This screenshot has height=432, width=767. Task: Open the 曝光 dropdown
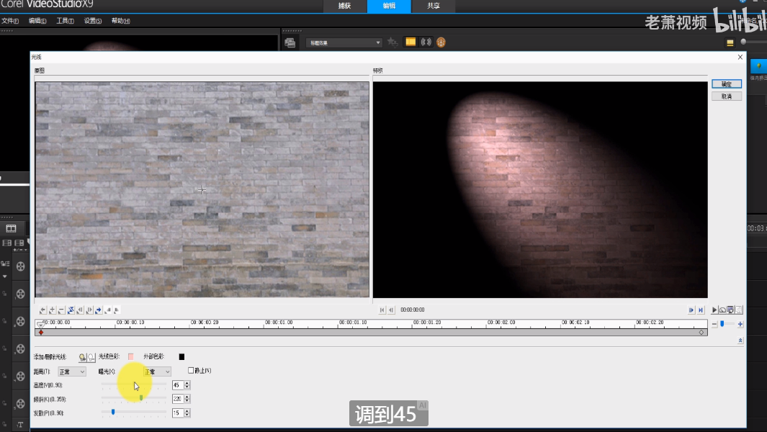coord(156,372)
